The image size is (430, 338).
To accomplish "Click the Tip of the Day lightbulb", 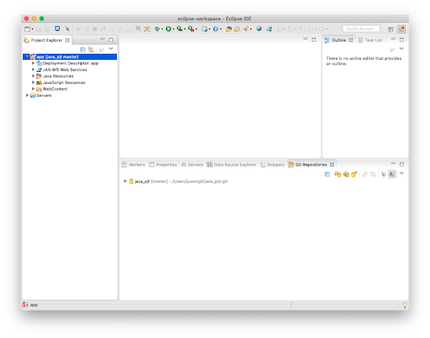I will click(404, 305).
